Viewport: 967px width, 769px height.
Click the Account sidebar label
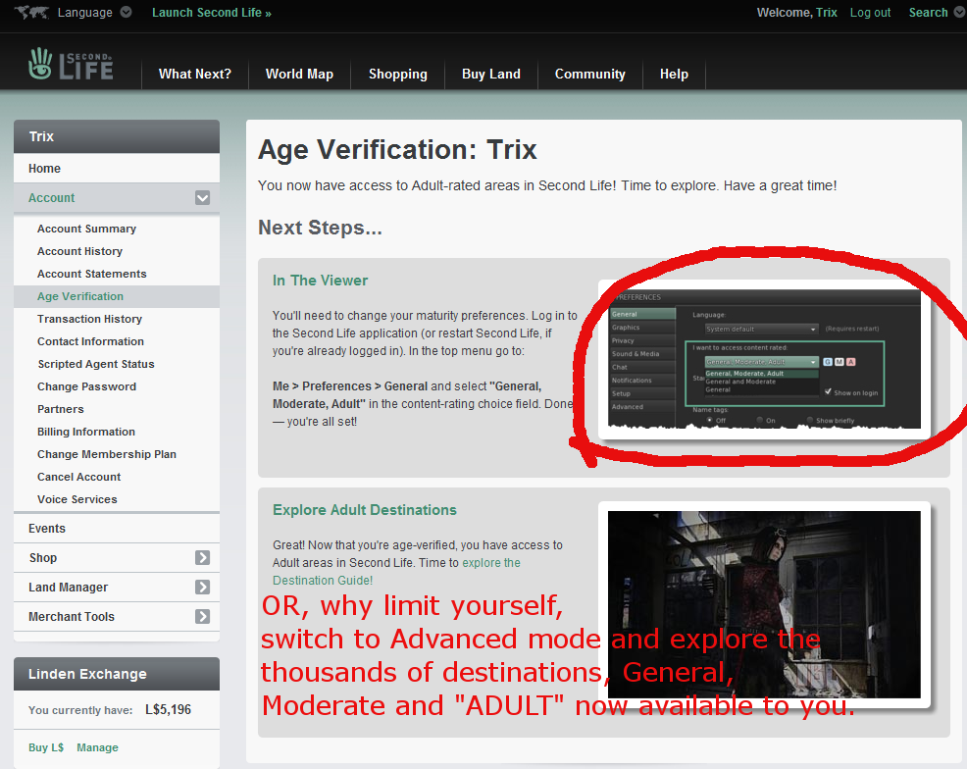pos(51,198)
